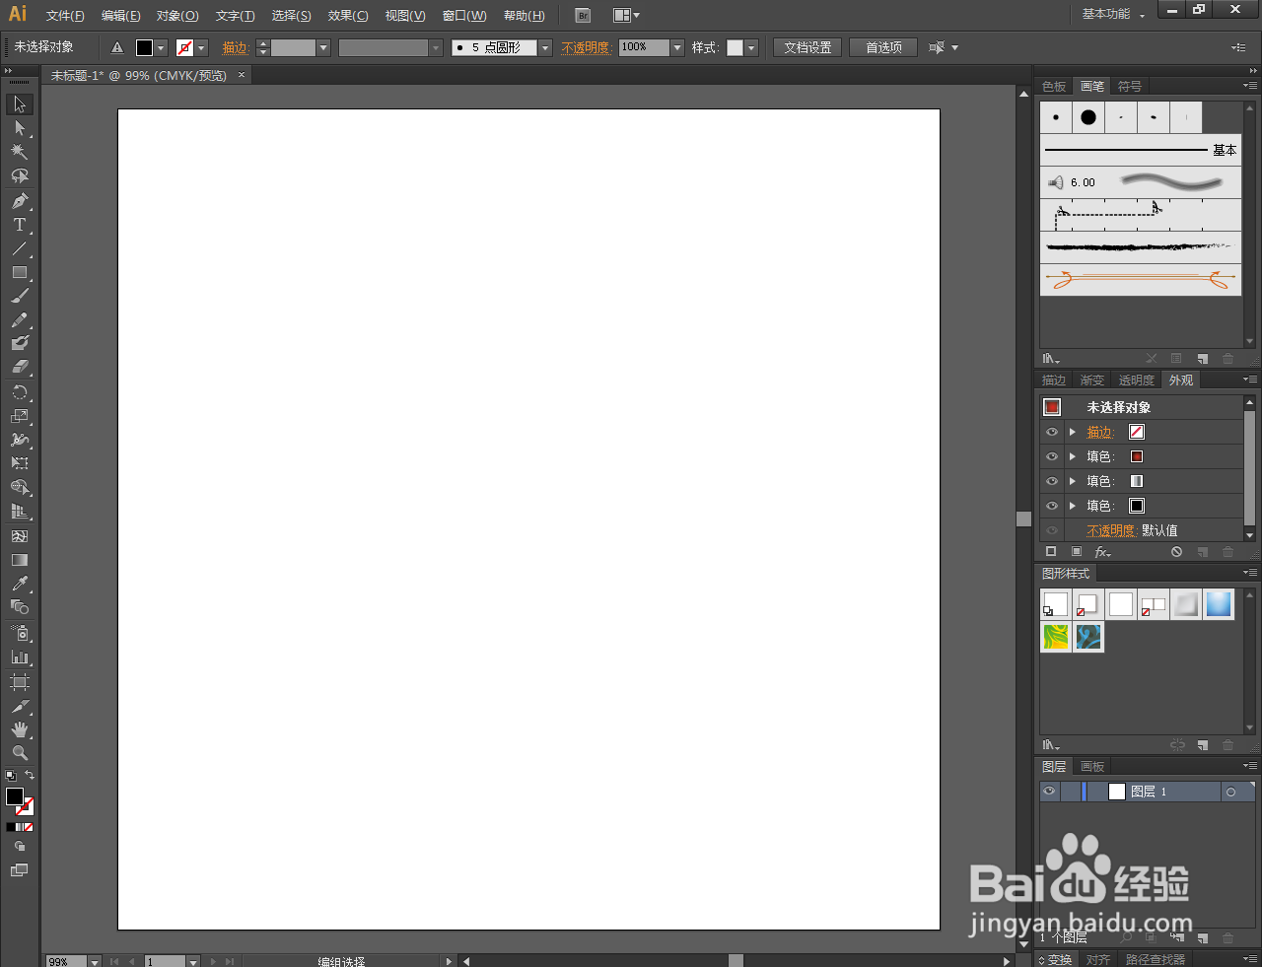
Task: Select the Mesh tool
Action: [20, 536]
